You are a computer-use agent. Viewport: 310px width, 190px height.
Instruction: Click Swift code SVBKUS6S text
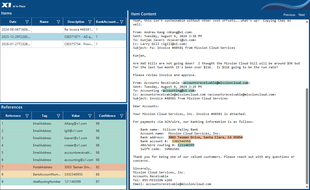coord(172,149)
